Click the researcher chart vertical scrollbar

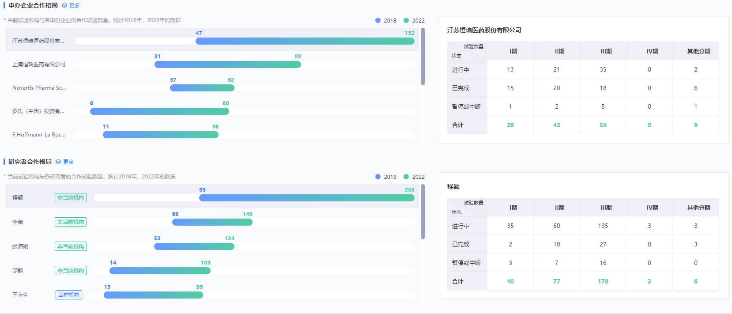point(423,212)
